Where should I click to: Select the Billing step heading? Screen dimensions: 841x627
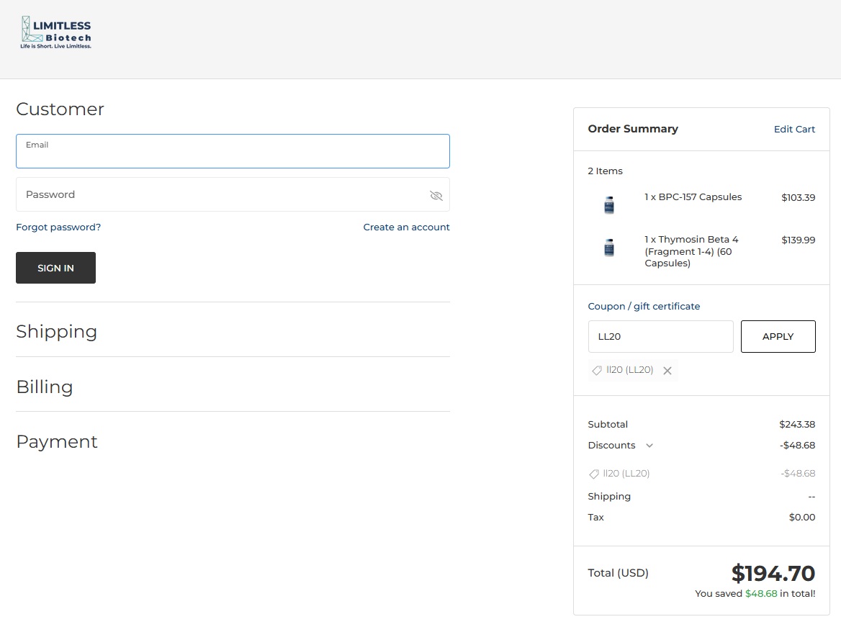pyautogui.click(x=45, y=387)
